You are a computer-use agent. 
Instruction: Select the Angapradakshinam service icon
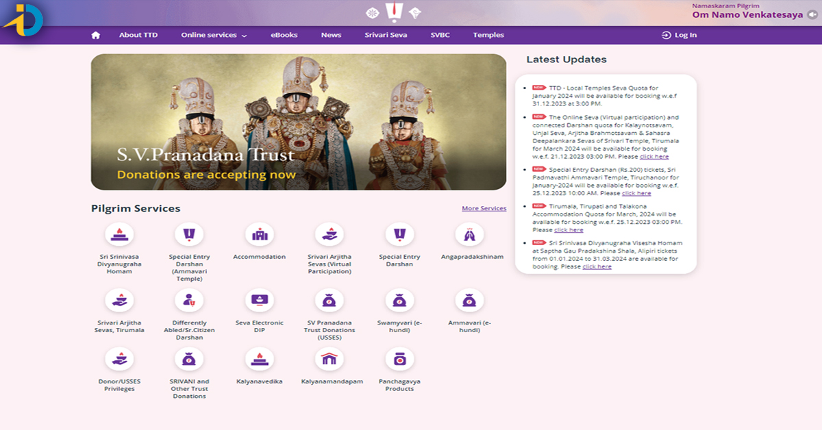469,236
